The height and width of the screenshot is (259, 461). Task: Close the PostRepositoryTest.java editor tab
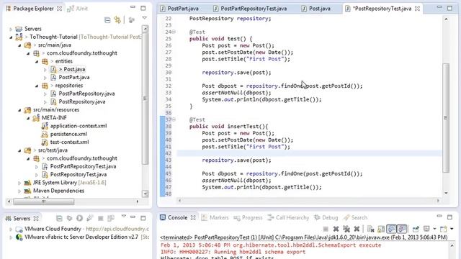417,9
